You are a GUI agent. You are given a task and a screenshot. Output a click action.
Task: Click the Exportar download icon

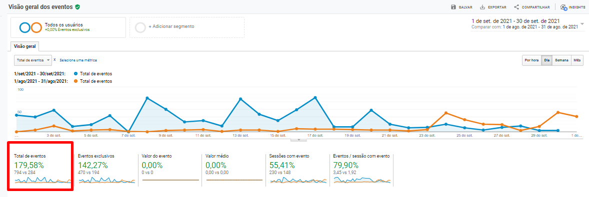482,7
